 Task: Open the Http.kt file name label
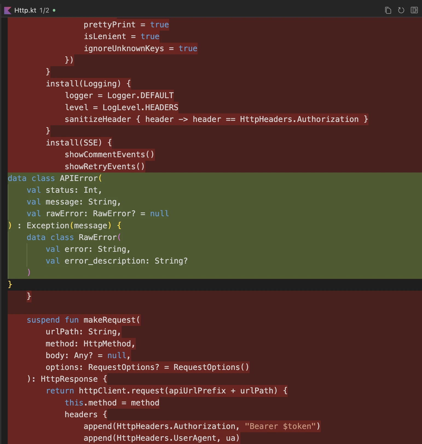pos(25,10)
